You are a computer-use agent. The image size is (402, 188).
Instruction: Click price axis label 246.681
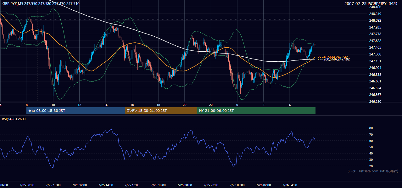point(375,81)
